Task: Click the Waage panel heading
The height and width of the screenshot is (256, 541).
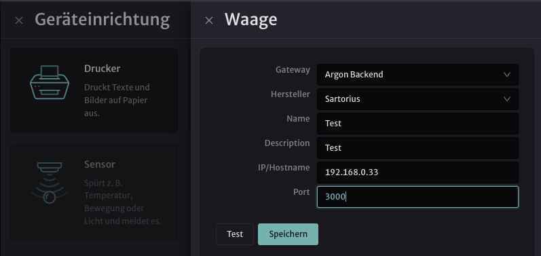Action: 251,20
